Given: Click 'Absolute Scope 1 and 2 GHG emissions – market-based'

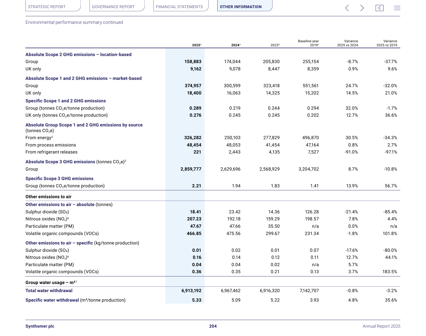Looking at the screenshot, I should pyautogui.click(x=84, y=78).
